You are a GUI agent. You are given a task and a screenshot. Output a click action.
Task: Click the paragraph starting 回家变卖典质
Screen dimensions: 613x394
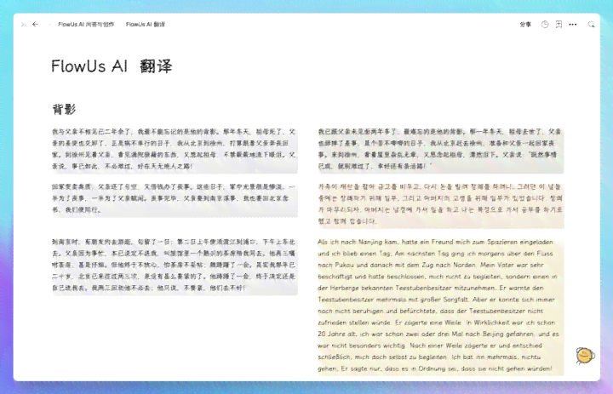[x=175, y=198]
